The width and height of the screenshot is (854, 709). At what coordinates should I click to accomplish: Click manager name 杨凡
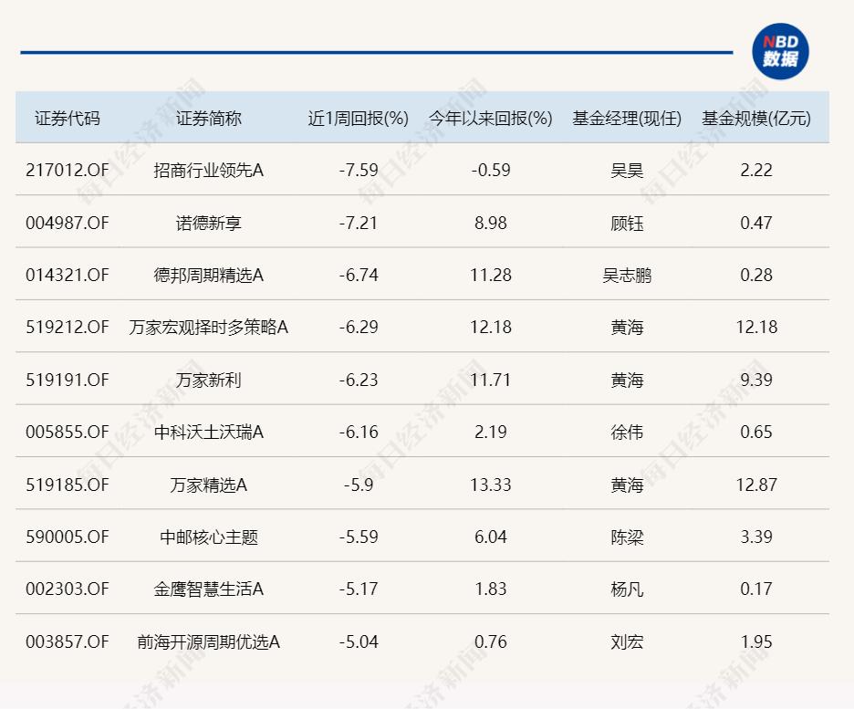tap(627, 589)
